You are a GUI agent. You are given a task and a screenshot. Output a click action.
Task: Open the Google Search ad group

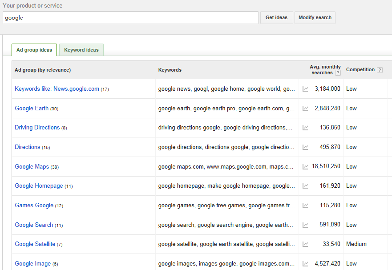pos(34,225)
